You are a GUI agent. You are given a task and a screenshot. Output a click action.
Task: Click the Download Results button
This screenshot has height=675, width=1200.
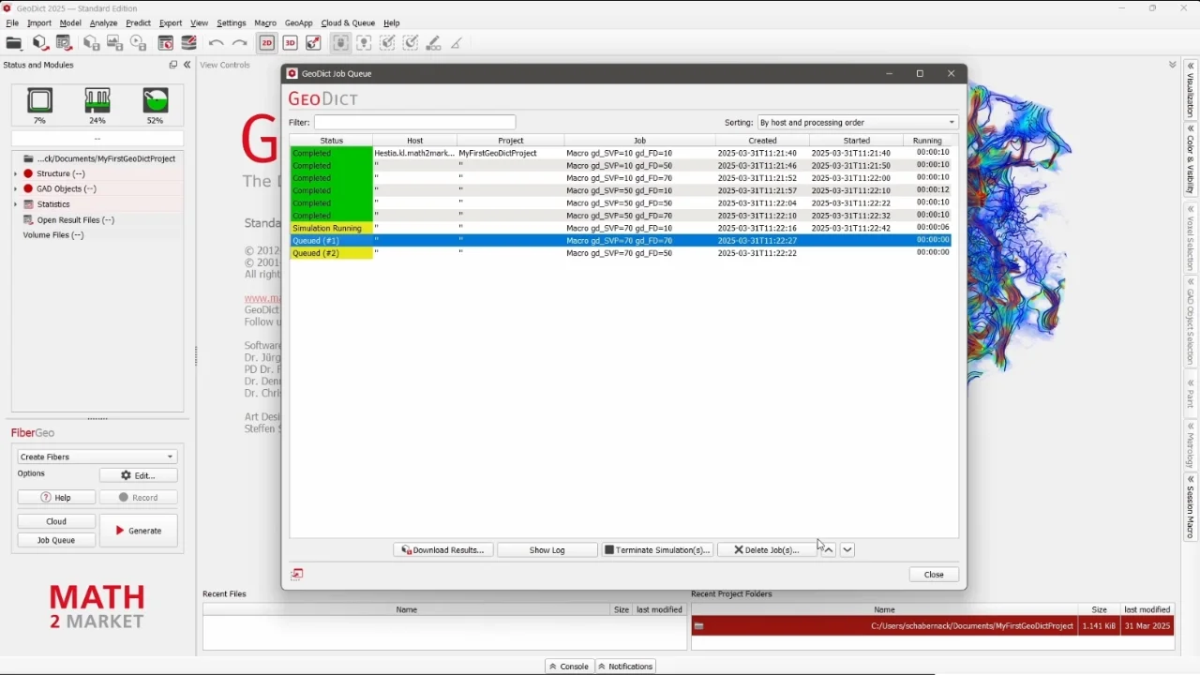442,550
